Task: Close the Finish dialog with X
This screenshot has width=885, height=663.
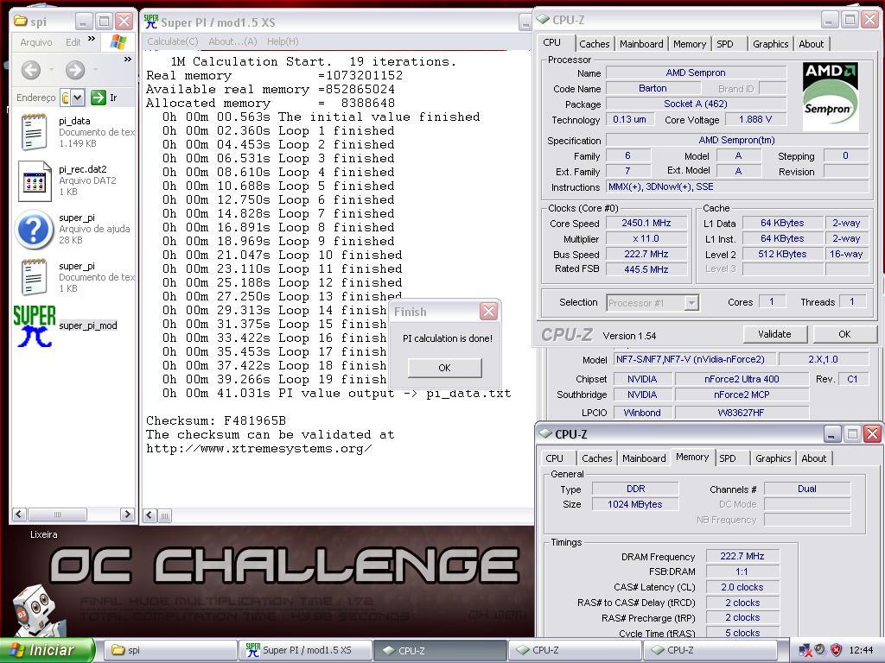Action: (x=488, y=311)
